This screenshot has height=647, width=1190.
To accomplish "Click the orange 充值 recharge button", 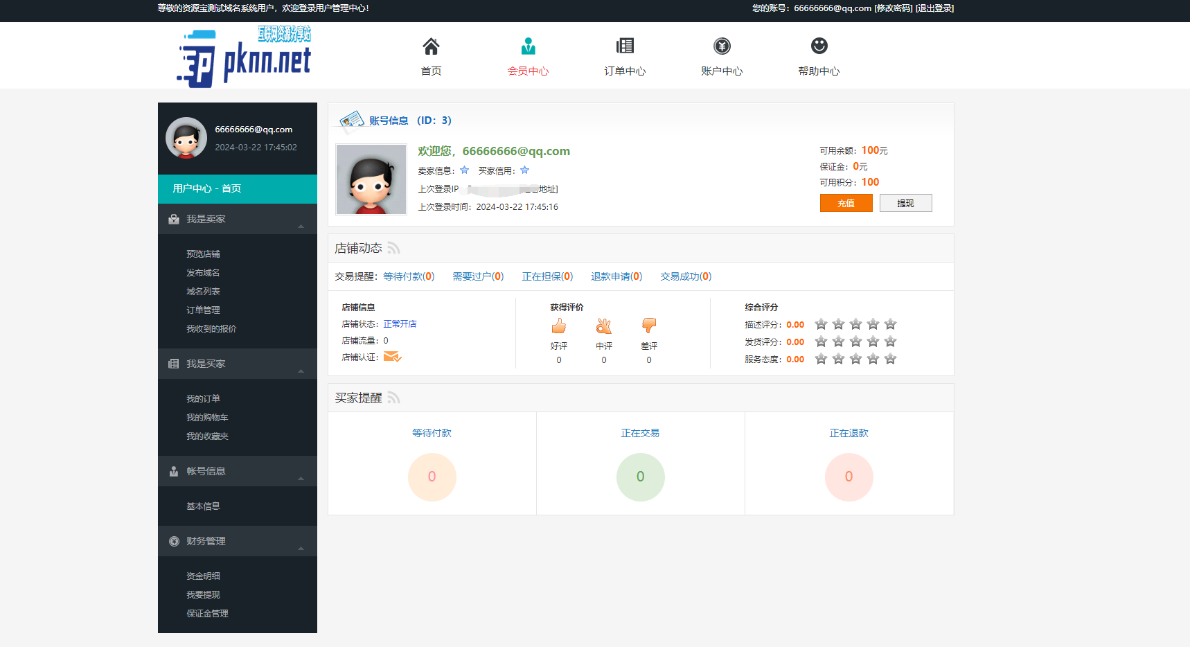I will pos(846,203).
